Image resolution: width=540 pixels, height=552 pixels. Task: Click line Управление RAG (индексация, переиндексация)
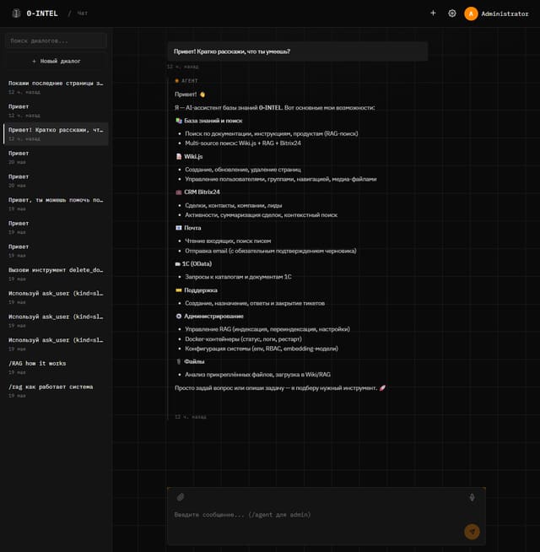267,329
